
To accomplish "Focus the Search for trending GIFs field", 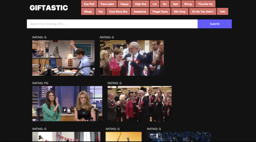I will (x=112, y=24).
